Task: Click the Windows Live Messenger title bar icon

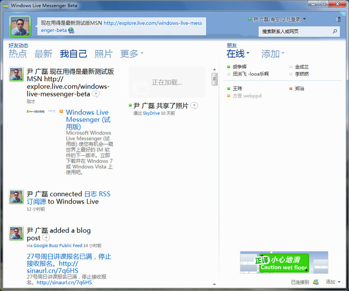Action: pyautogui.click(x=6, y=5)
